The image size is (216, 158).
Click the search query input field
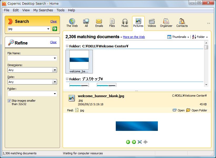coord(27,29)
